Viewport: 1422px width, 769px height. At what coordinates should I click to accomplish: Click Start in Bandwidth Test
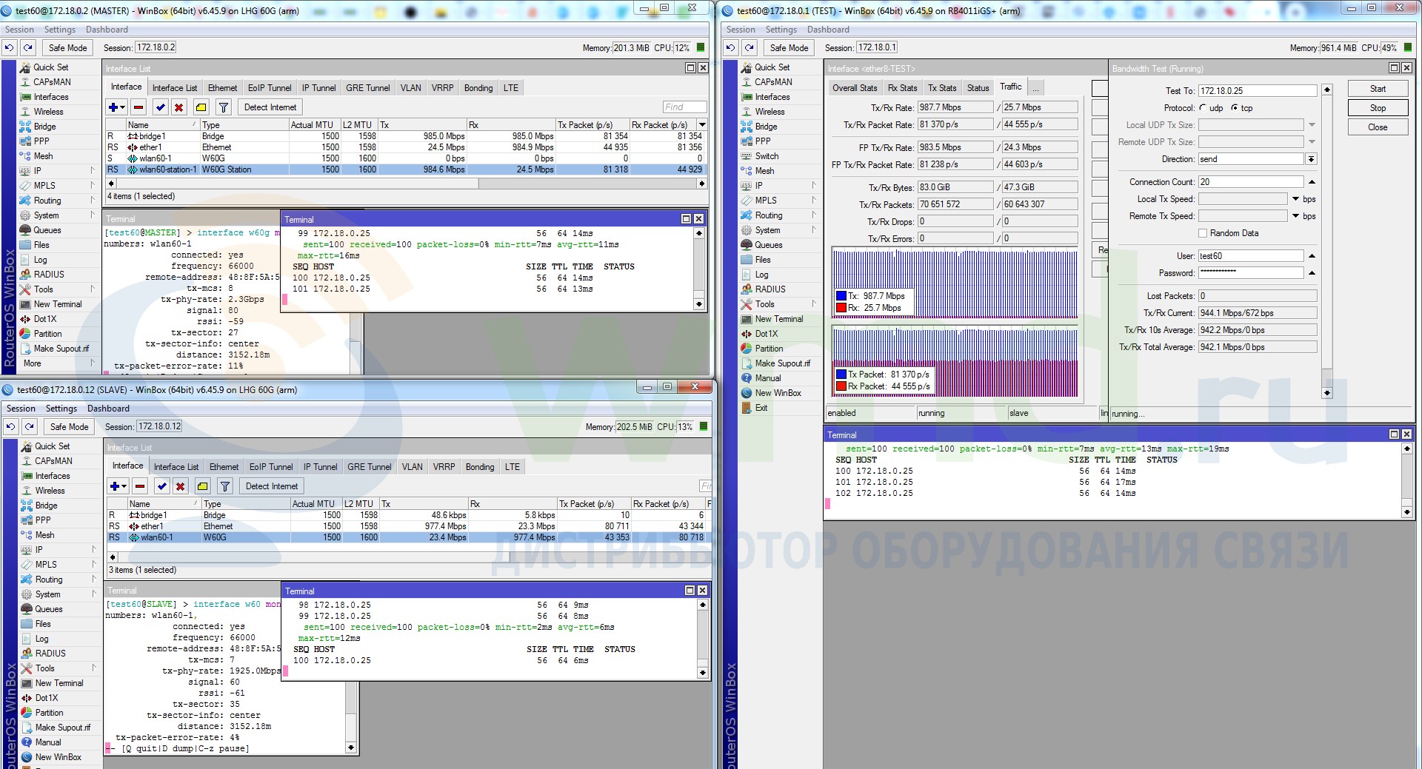(x=1378, y=89)
